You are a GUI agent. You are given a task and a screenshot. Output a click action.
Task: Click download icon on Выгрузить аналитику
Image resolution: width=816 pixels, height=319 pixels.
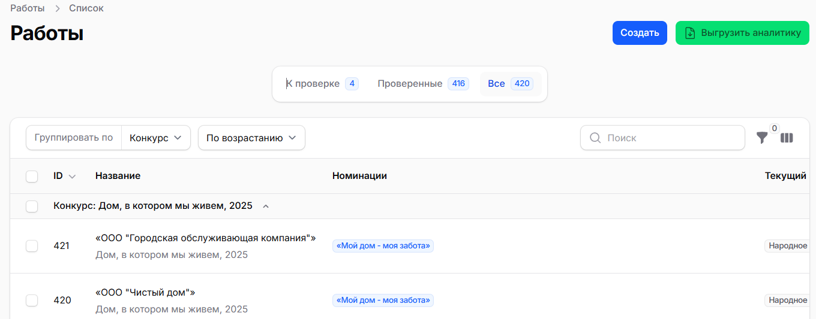[x=690, y=33]
